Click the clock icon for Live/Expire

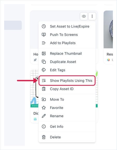(x=44, y=26)
